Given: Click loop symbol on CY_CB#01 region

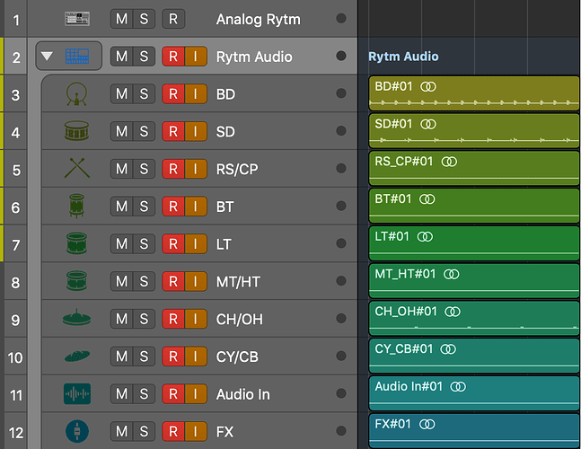Looking at the screenshot, I should point(448,349).
